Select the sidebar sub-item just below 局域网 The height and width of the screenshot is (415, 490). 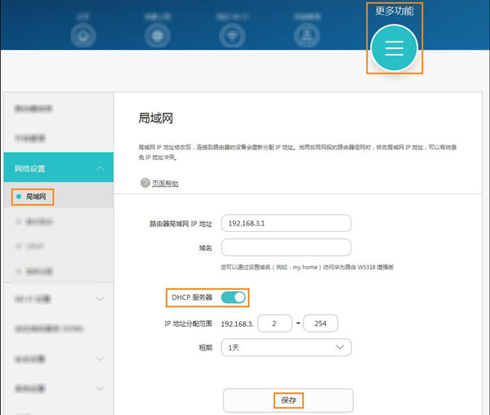click(x=38, y=221)
